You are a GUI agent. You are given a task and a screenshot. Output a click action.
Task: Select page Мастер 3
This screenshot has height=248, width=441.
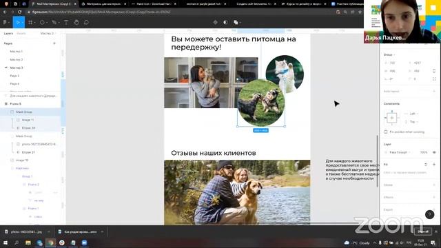[16, 68]
